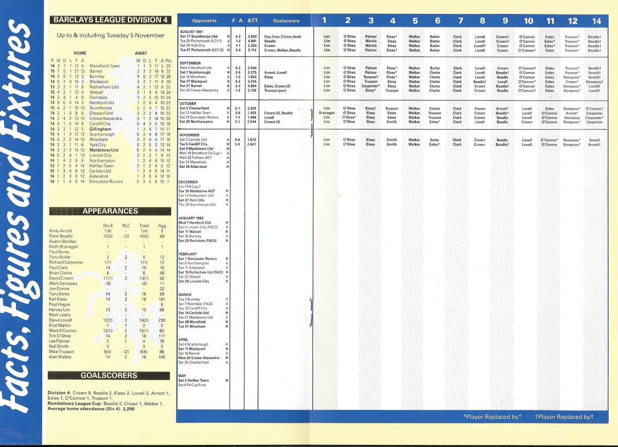Click the "JANUARY 1992" month heading
The height and width of the screenshot is (447, 618).
point(192,218)
